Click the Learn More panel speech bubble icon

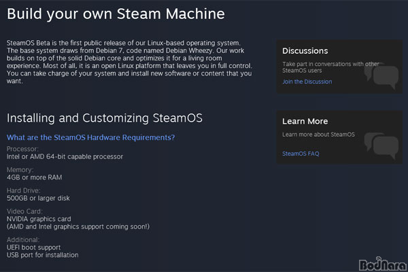tap(381, 146)
